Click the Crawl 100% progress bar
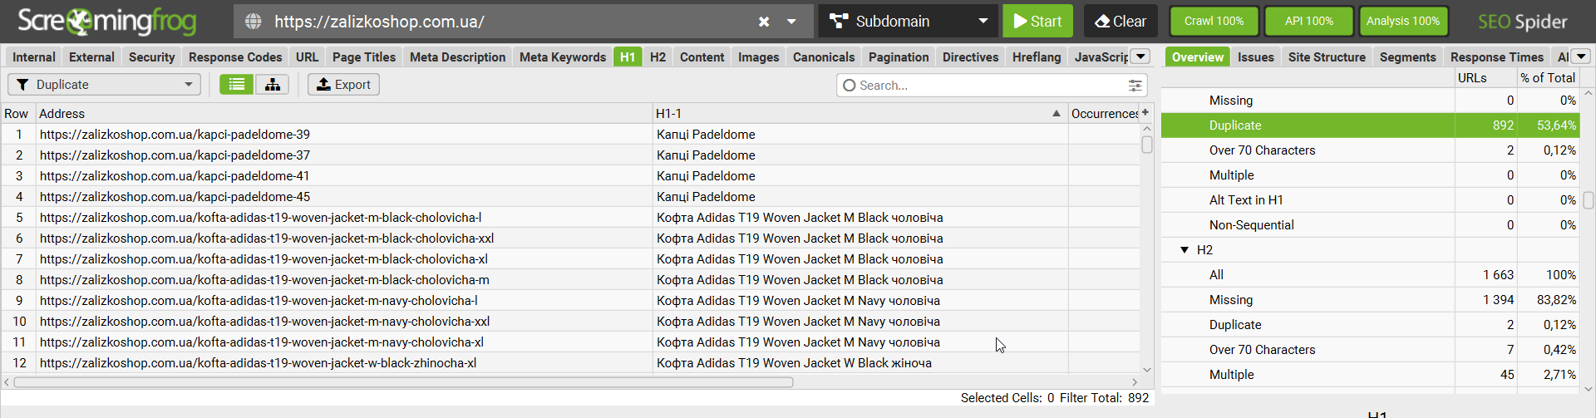This screenshot has width=1596, height=418. tap(1214, 22)
